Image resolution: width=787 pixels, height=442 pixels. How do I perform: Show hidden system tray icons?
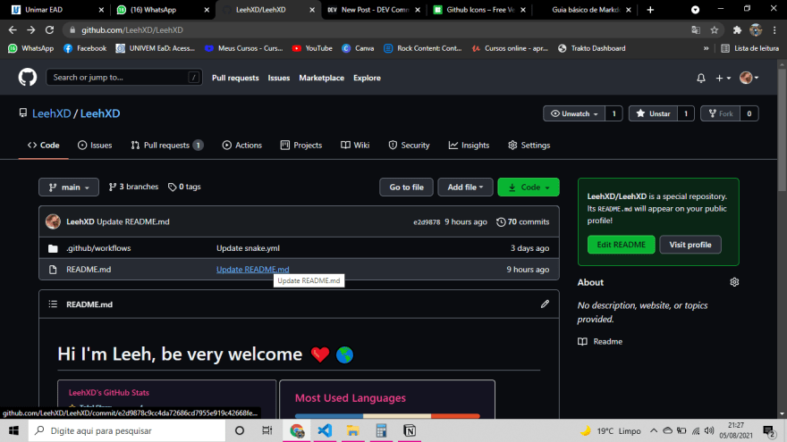pos(654,430)
